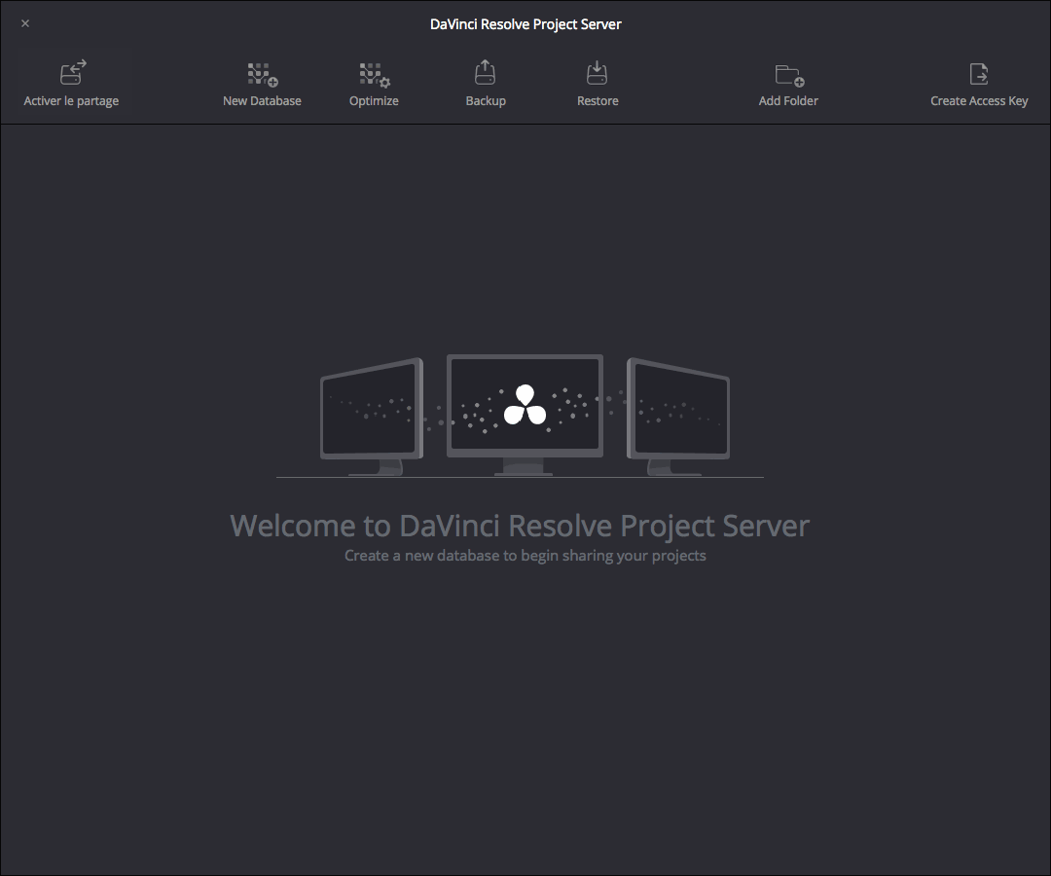The image size is (1051, 876).
Task: Close the Project Server window with X
Action: coord(25,23)
